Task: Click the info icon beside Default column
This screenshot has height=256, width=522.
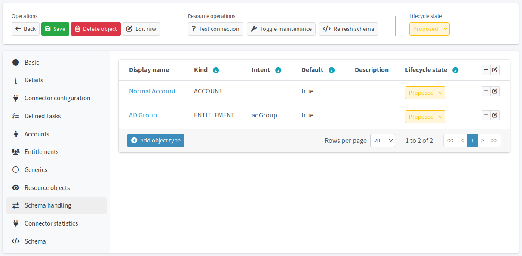Action: tap(332, 70)
